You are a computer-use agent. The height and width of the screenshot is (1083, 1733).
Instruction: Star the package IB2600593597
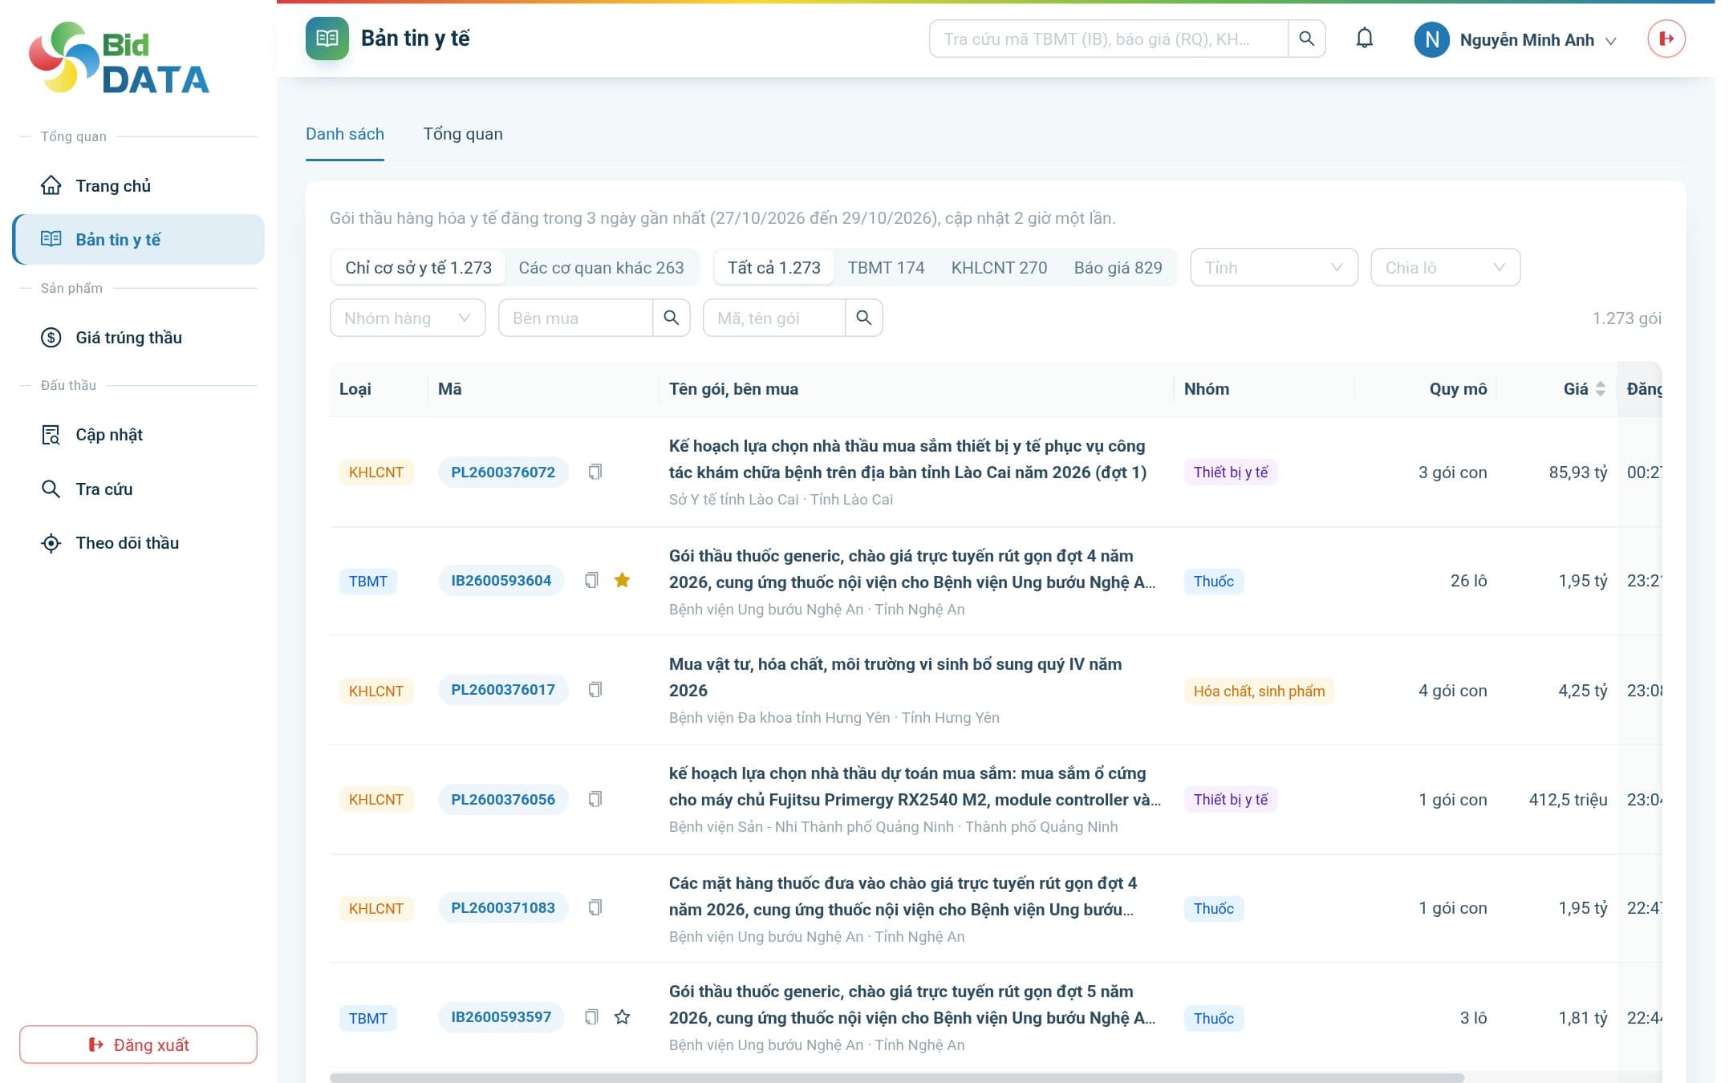coord(622,1016)
